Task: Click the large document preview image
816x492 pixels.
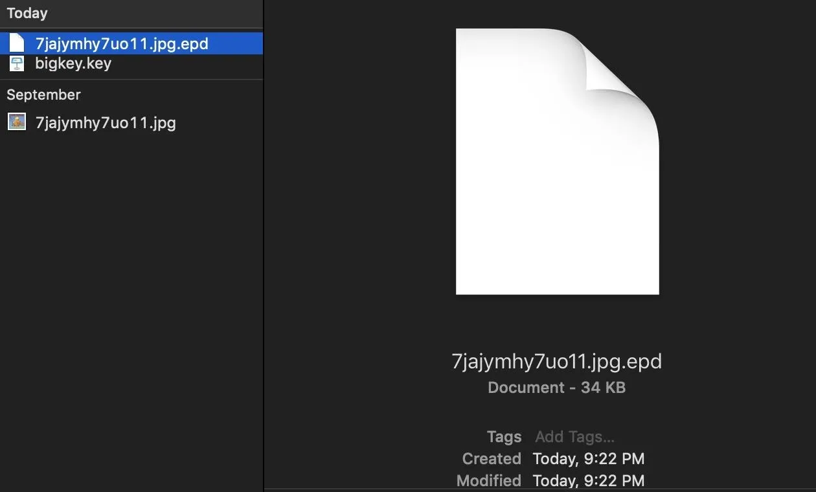Action: click(558, 161)
